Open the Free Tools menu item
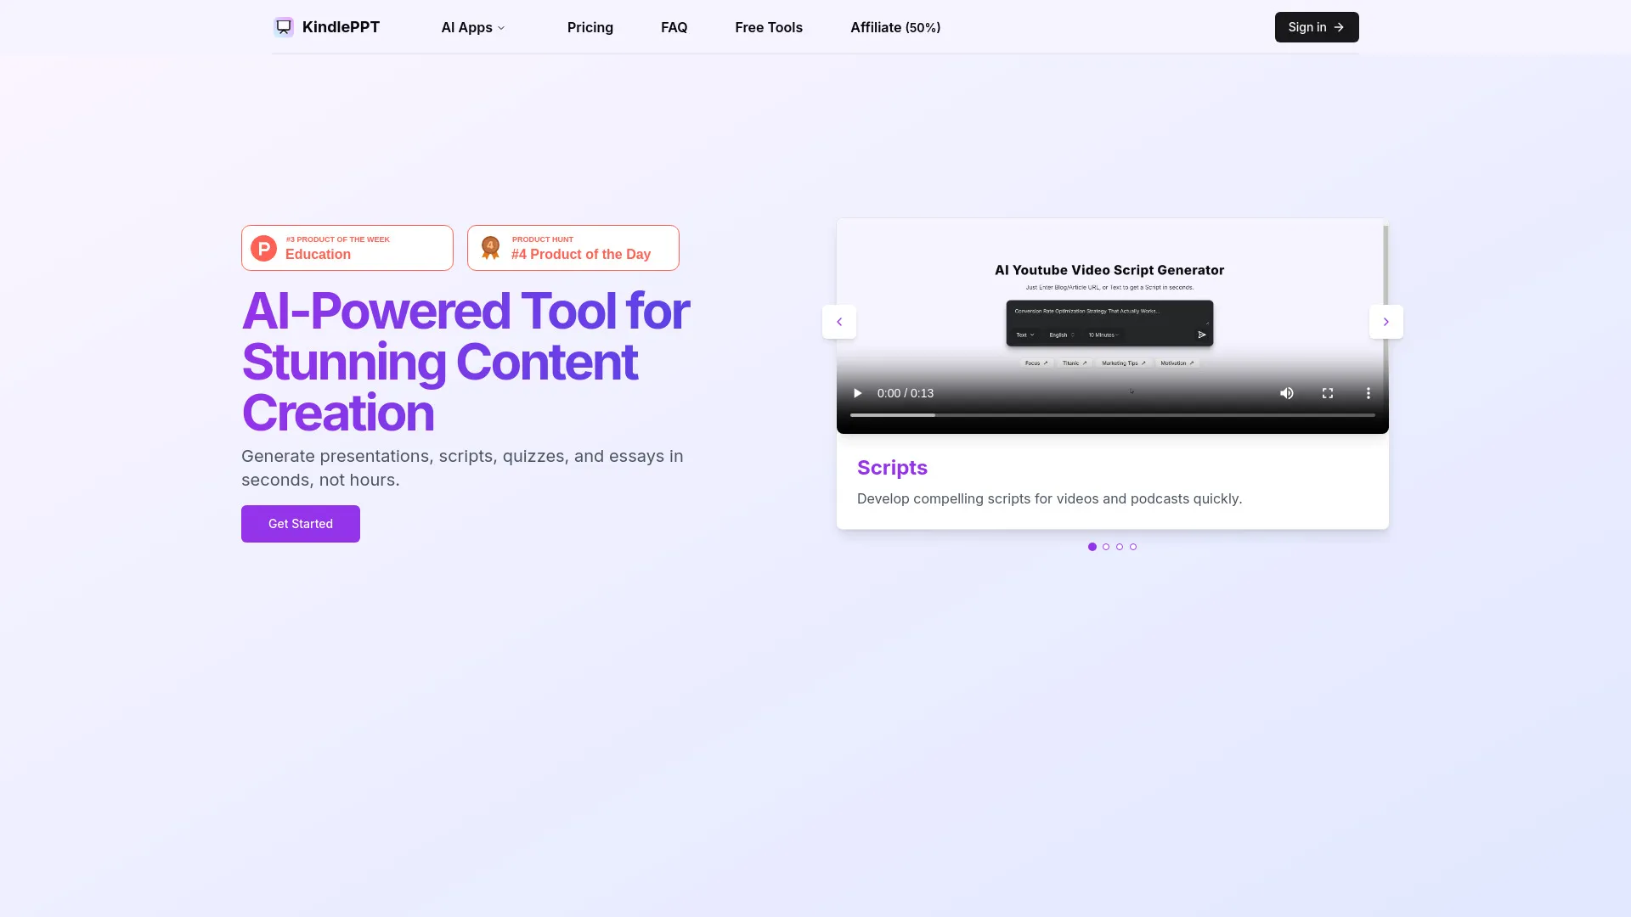Viewport: 1631px width, 917px height. coord(768,27)
